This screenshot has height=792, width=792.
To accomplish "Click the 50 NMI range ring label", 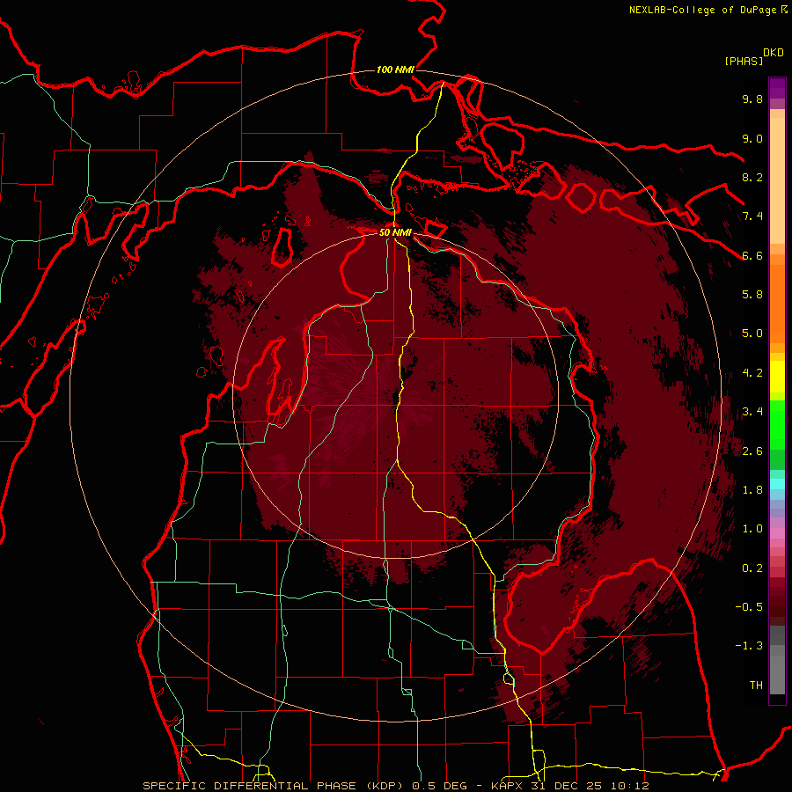I will pos(395,232).
